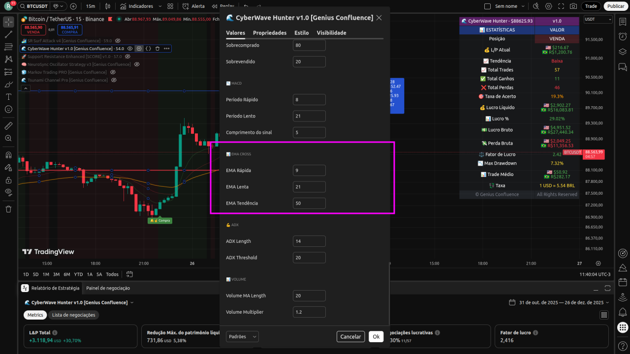Open go-to-date calendar icon

pyautogui.click(x=129, y=274)
